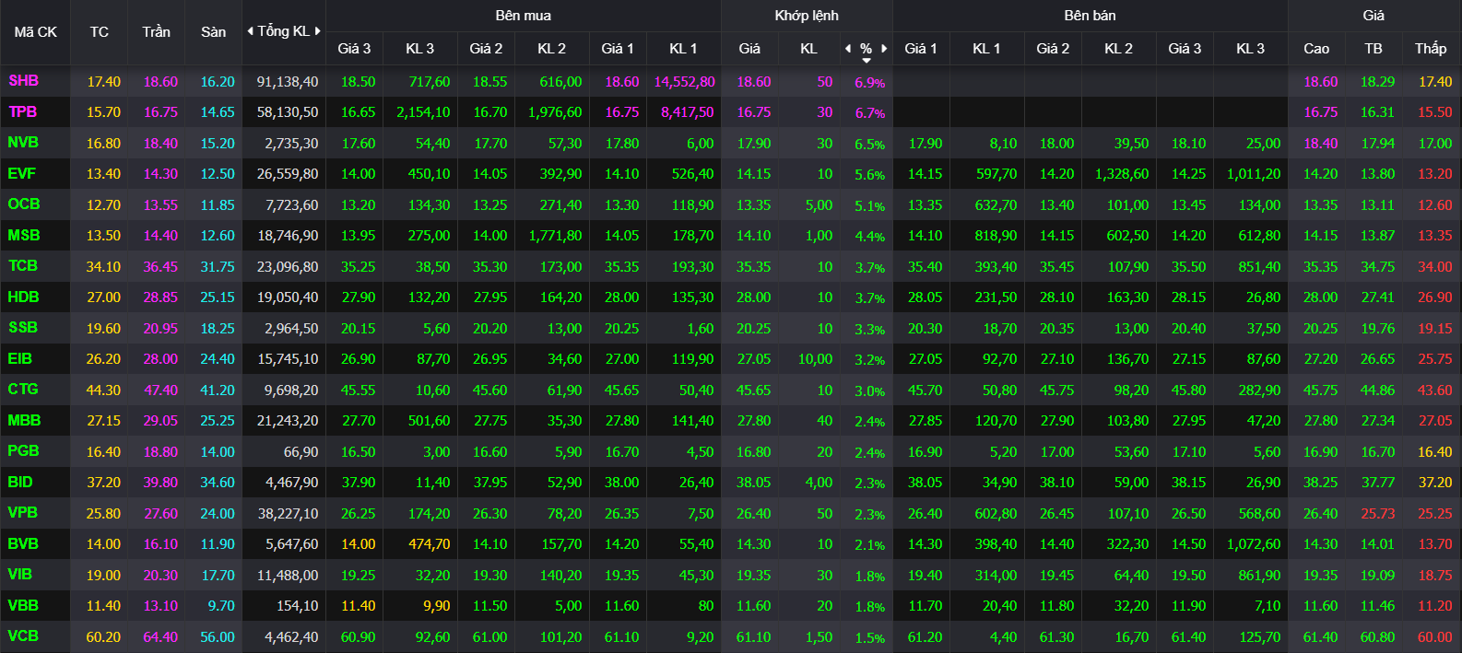1462x653 pixels.
Task: Click PGB total volume 66,90
Action: (301, 452)
